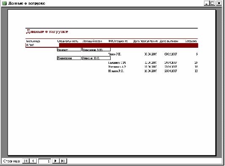Select the Больница column header

pyautogui.click(x=33, y=41)
